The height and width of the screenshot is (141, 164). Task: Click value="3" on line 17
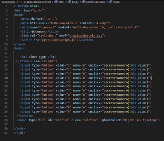tap(63, 74)
